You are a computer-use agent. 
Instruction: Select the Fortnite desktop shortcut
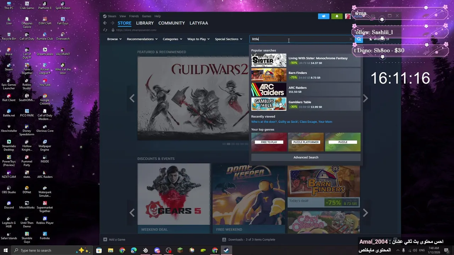click(45, 236)
